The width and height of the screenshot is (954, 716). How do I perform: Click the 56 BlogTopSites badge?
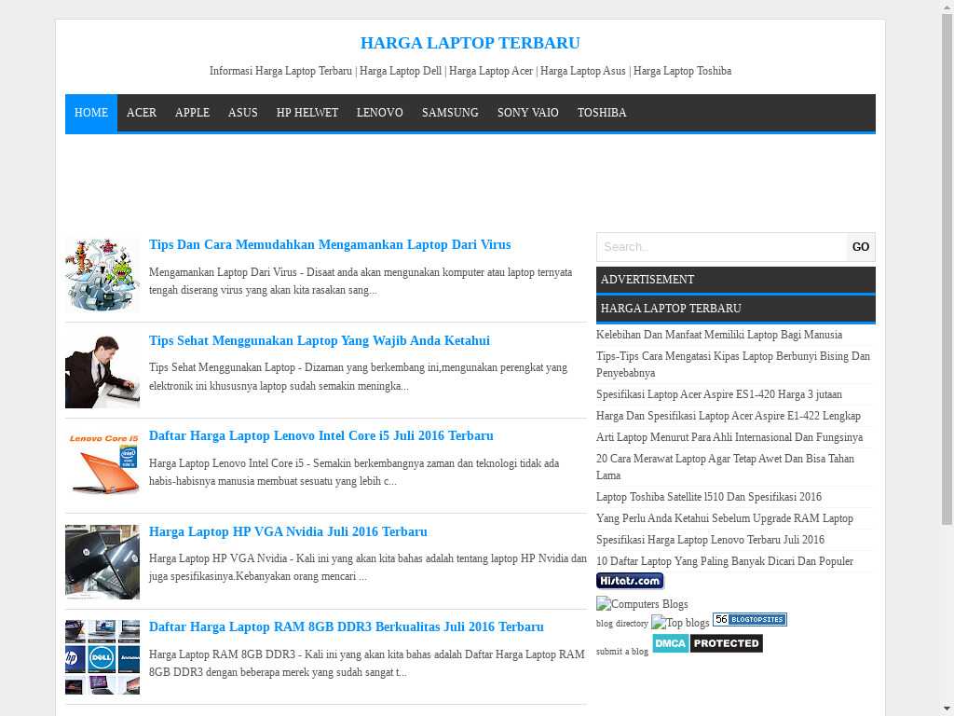tap(750, 620)
